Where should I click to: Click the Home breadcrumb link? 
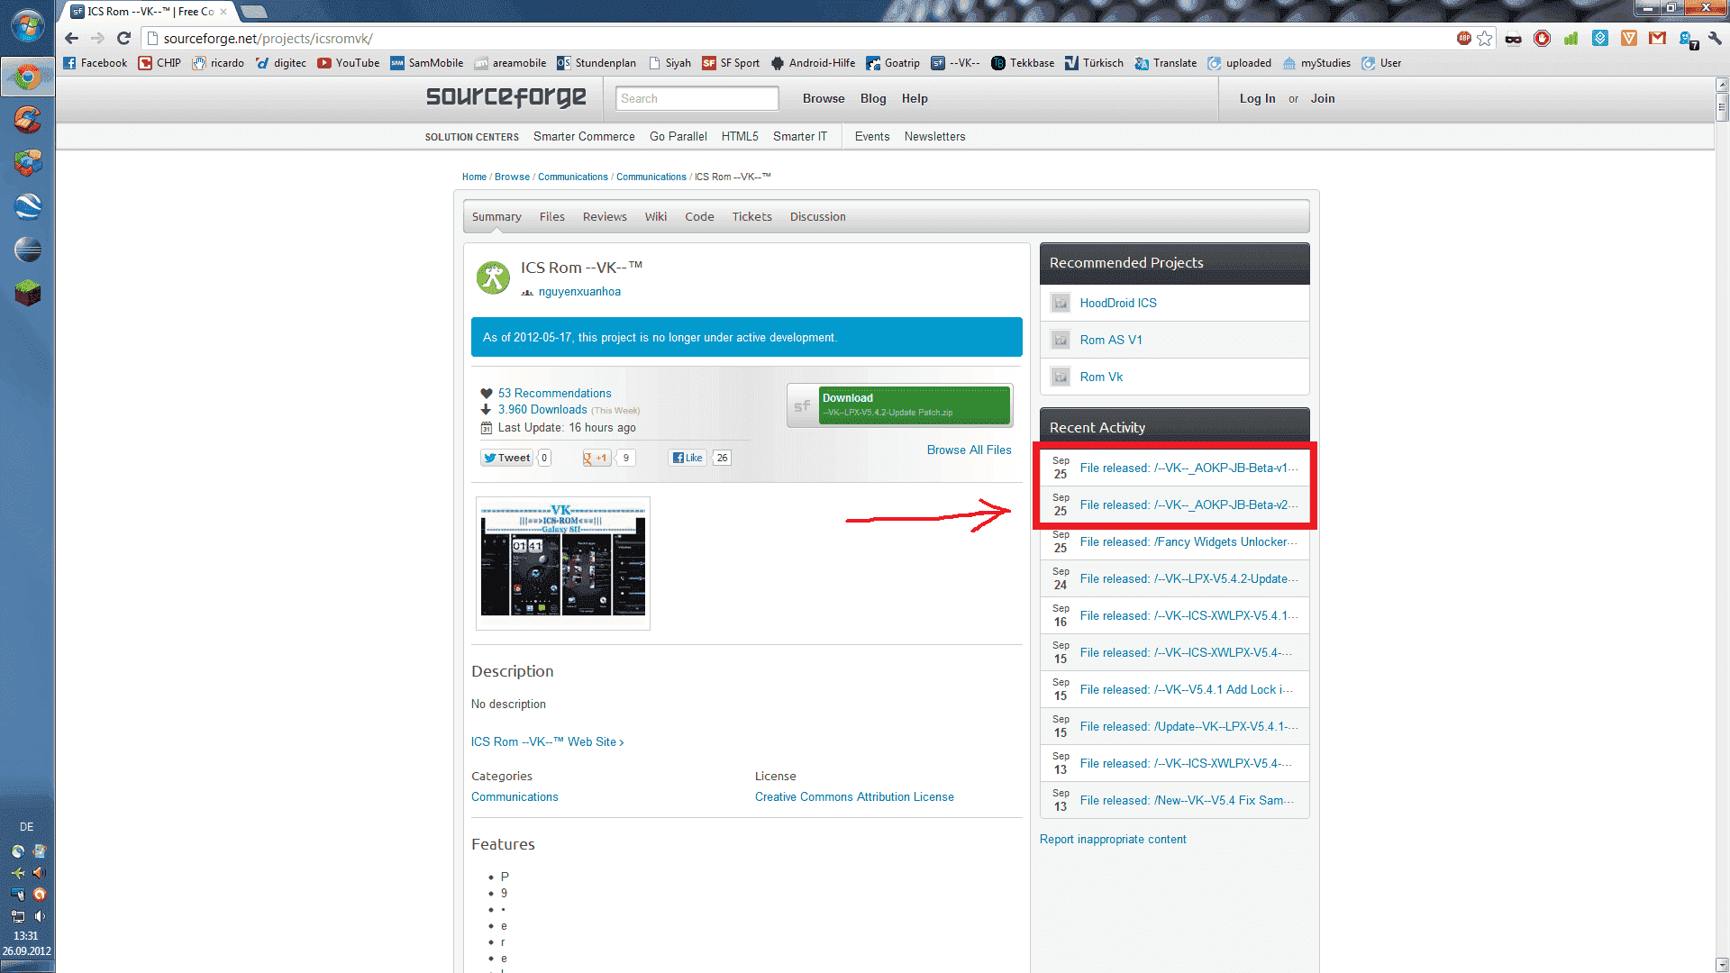474,177
